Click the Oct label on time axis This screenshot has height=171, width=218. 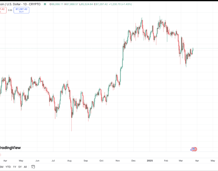click(x=102, y=161)
